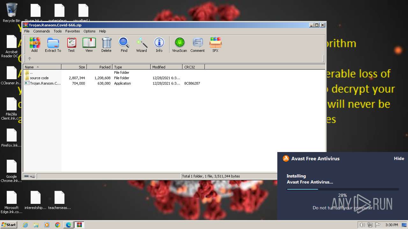This screenshot has height=229, width=408.
Task: Sort by the Packed column header
Action: pyautogui.click(x=100, y=67)
